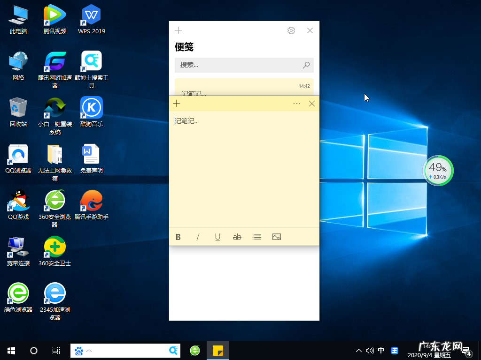Image resolution: width=481 pixels, height=360 pixels.
Task: Open 360安全卫士 from the desktop
Action: (x=55, y=247)
